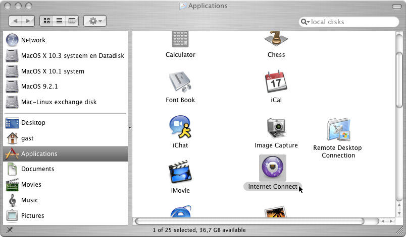Open the Movies folder in sidebar
Screen dimensions: 406x237
(x=65, y=185)
